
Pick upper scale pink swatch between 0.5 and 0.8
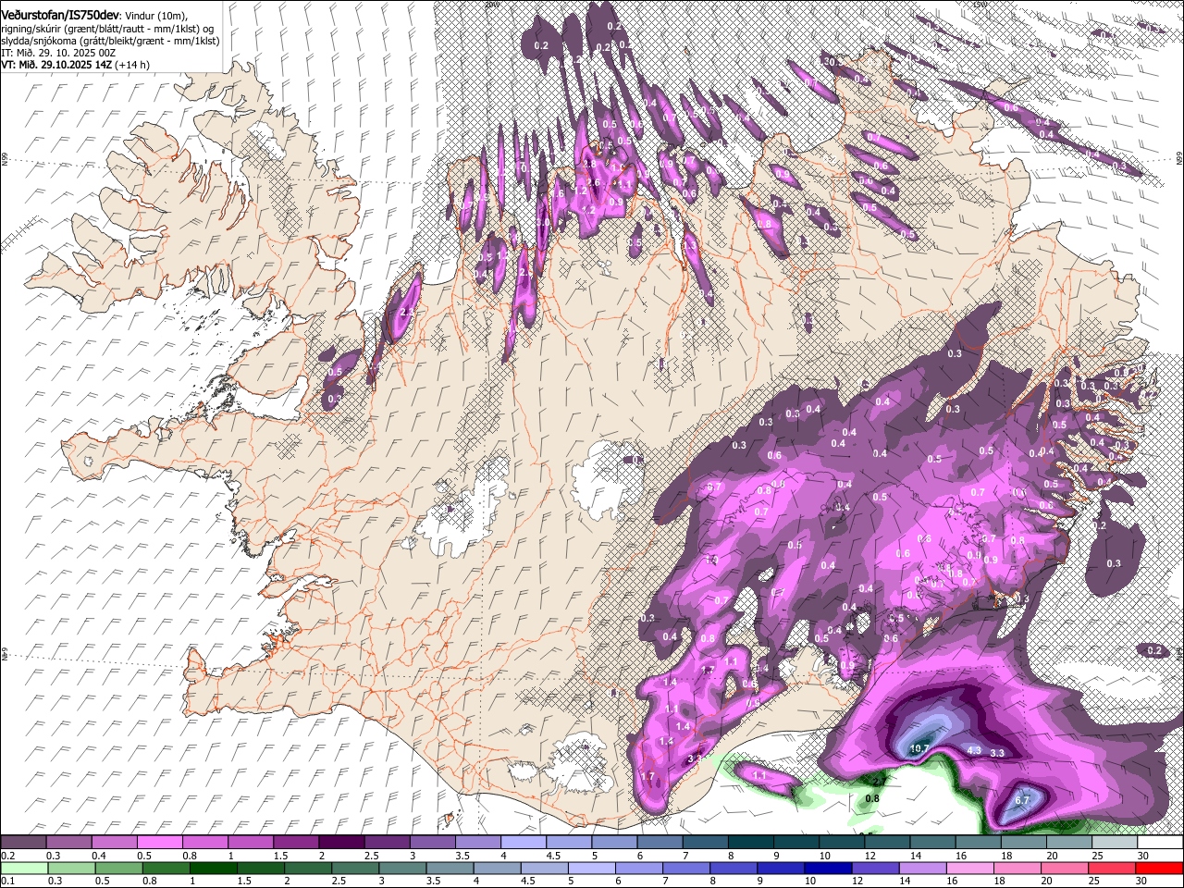coord(159,842)
